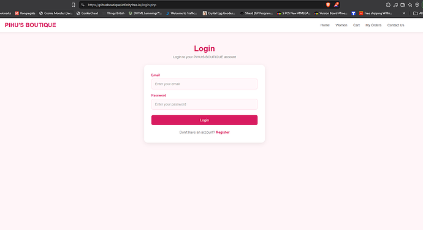Click the Brave Shields lion icon
The width and height of the screenshot is (423, 230).
click(x=328, y=5)
